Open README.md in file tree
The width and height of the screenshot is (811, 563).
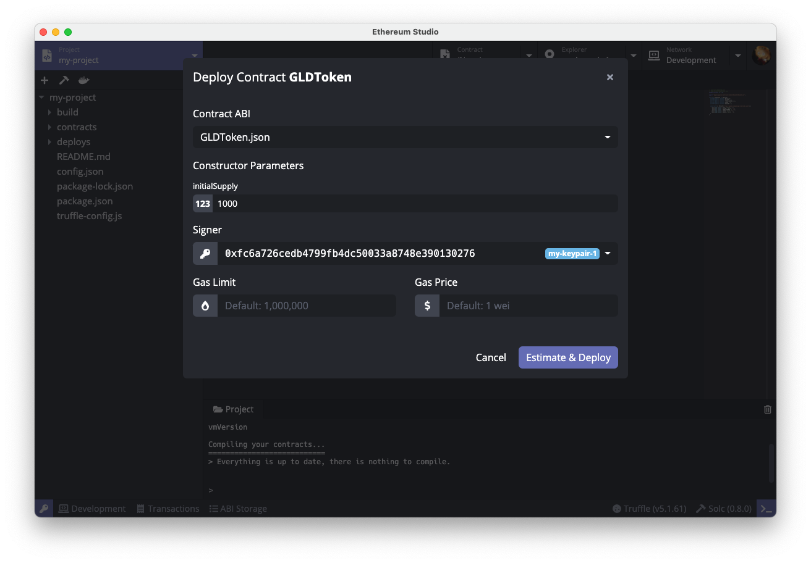tap(83, 157)
